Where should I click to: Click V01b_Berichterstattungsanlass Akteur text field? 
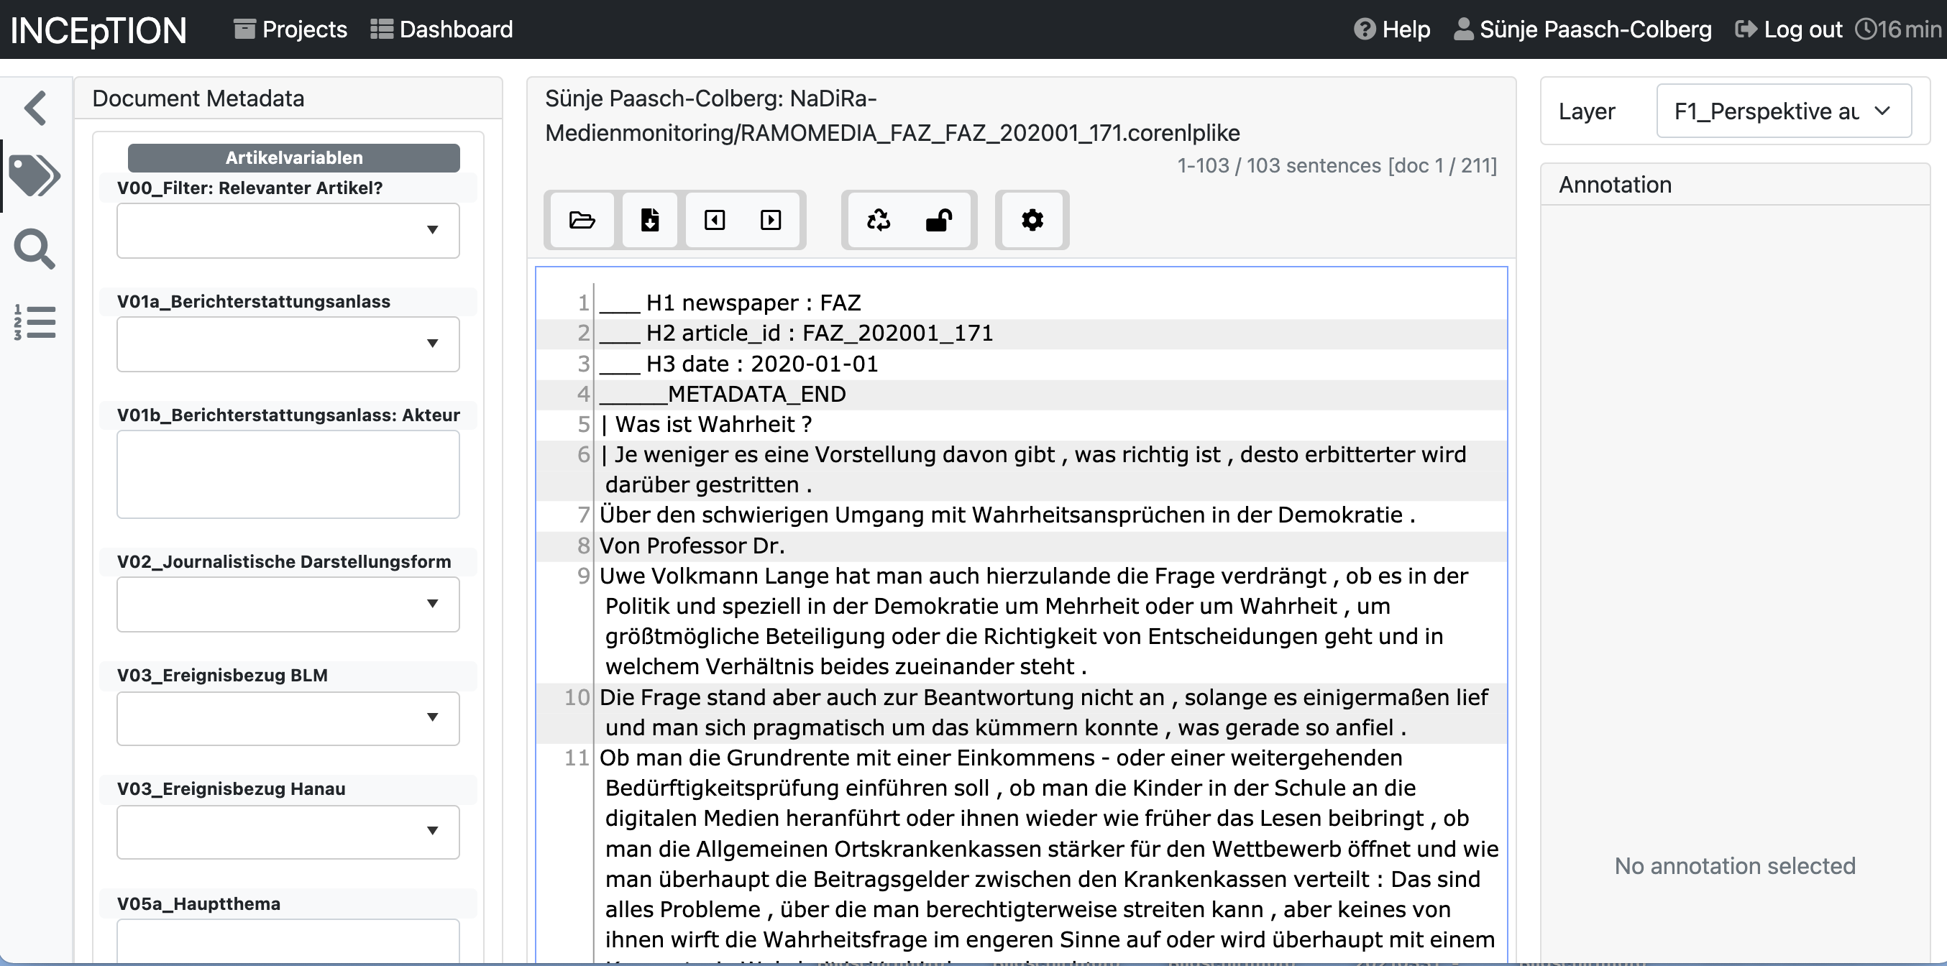coord(288,474)
